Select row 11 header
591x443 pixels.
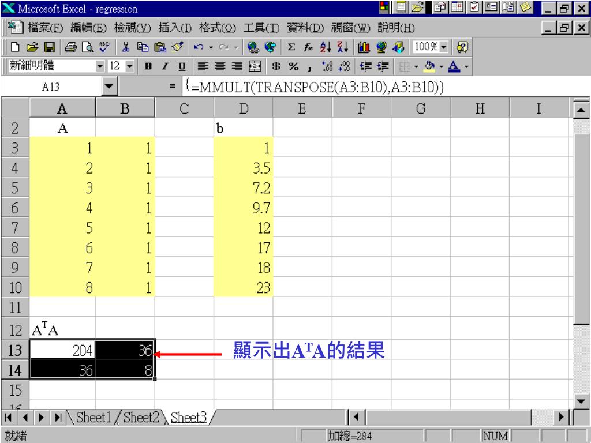coord(15,307)
